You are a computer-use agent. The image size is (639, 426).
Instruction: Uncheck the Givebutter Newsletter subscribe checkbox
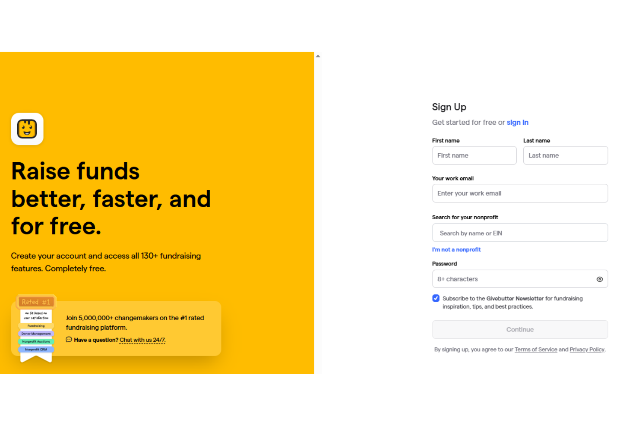(x=436, y=298)
